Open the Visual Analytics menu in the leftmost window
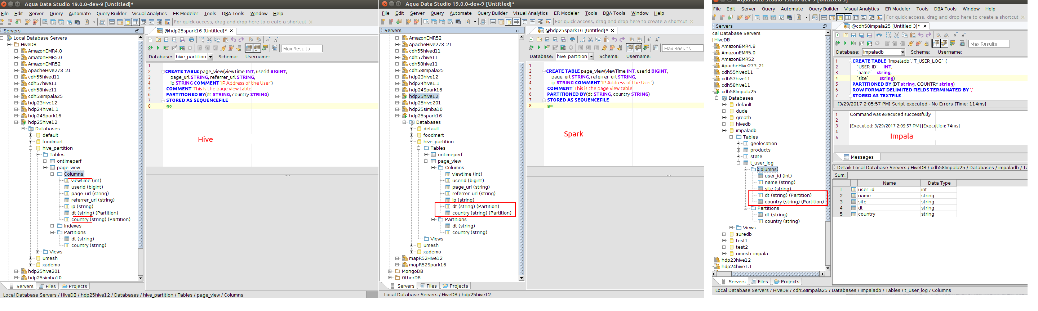This screenshot has width=1038, height=311. 149,14
